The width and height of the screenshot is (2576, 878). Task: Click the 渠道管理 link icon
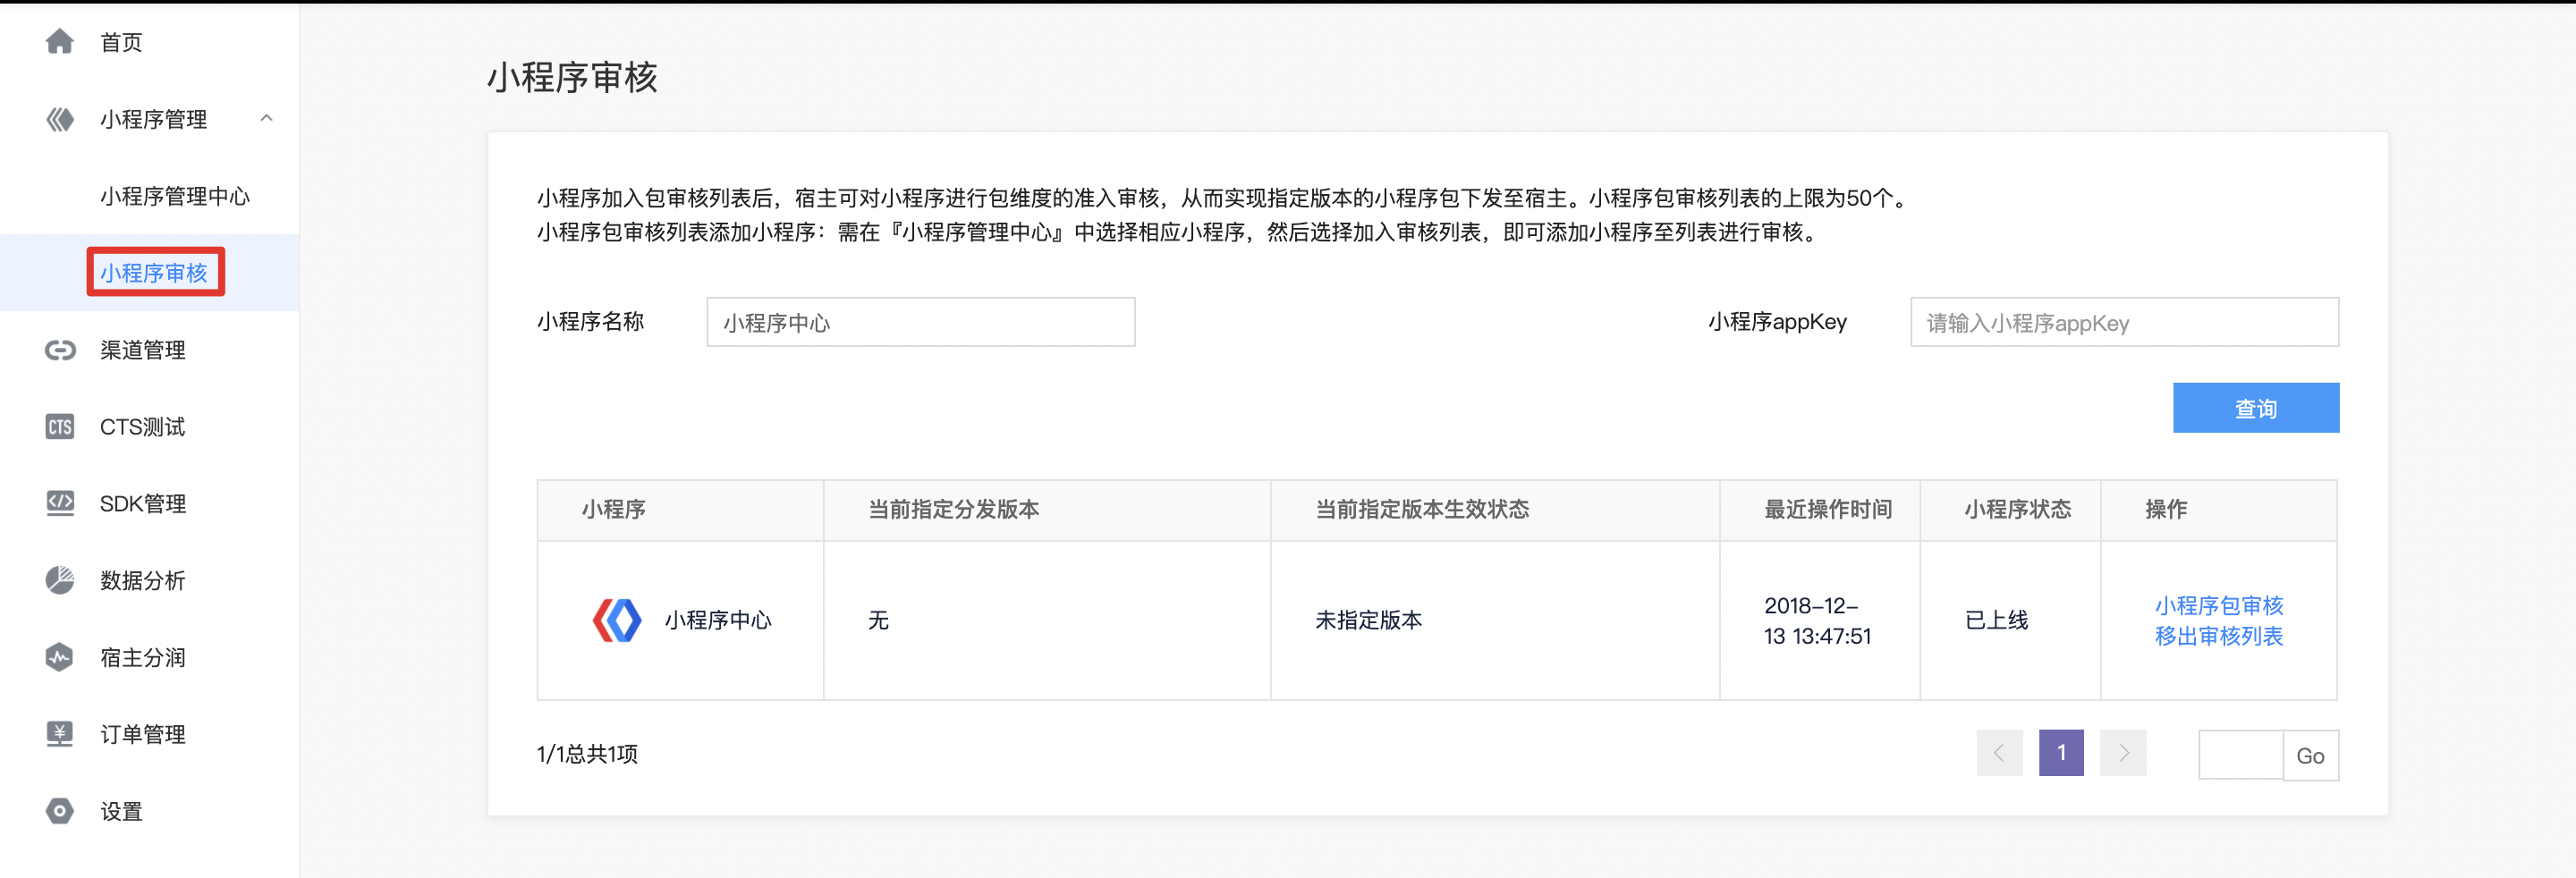pyautogui.click(x=60, y=350)
